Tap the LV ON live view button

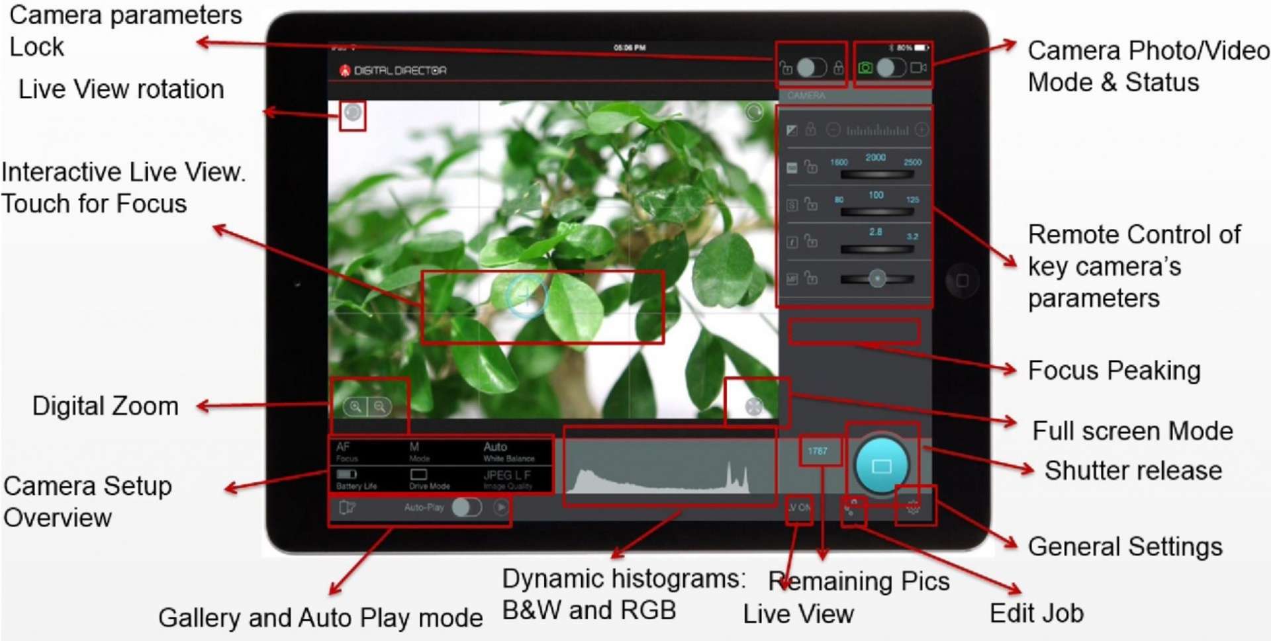coord(799,507)
